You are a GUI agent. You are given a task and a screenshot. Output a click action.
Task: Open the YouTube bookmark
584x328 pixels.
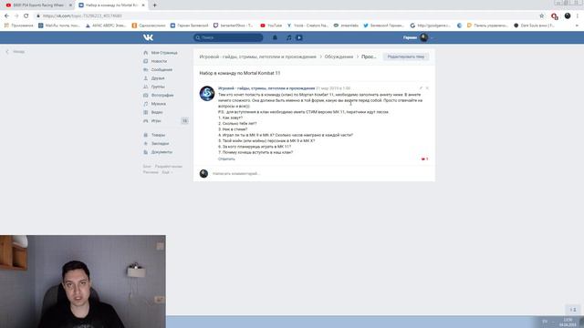(271, 26)
